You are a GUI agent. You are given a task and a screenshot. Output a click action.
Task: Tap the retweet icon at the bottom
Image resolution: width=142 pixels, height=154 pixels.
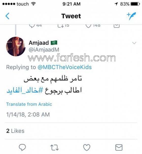pyautogui.click(x=55, y=147)
